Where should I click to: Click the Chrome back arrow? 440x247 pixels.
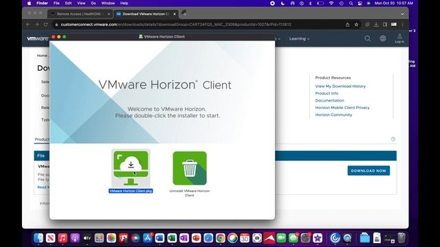pyautogui.click(x=28, y=25)
